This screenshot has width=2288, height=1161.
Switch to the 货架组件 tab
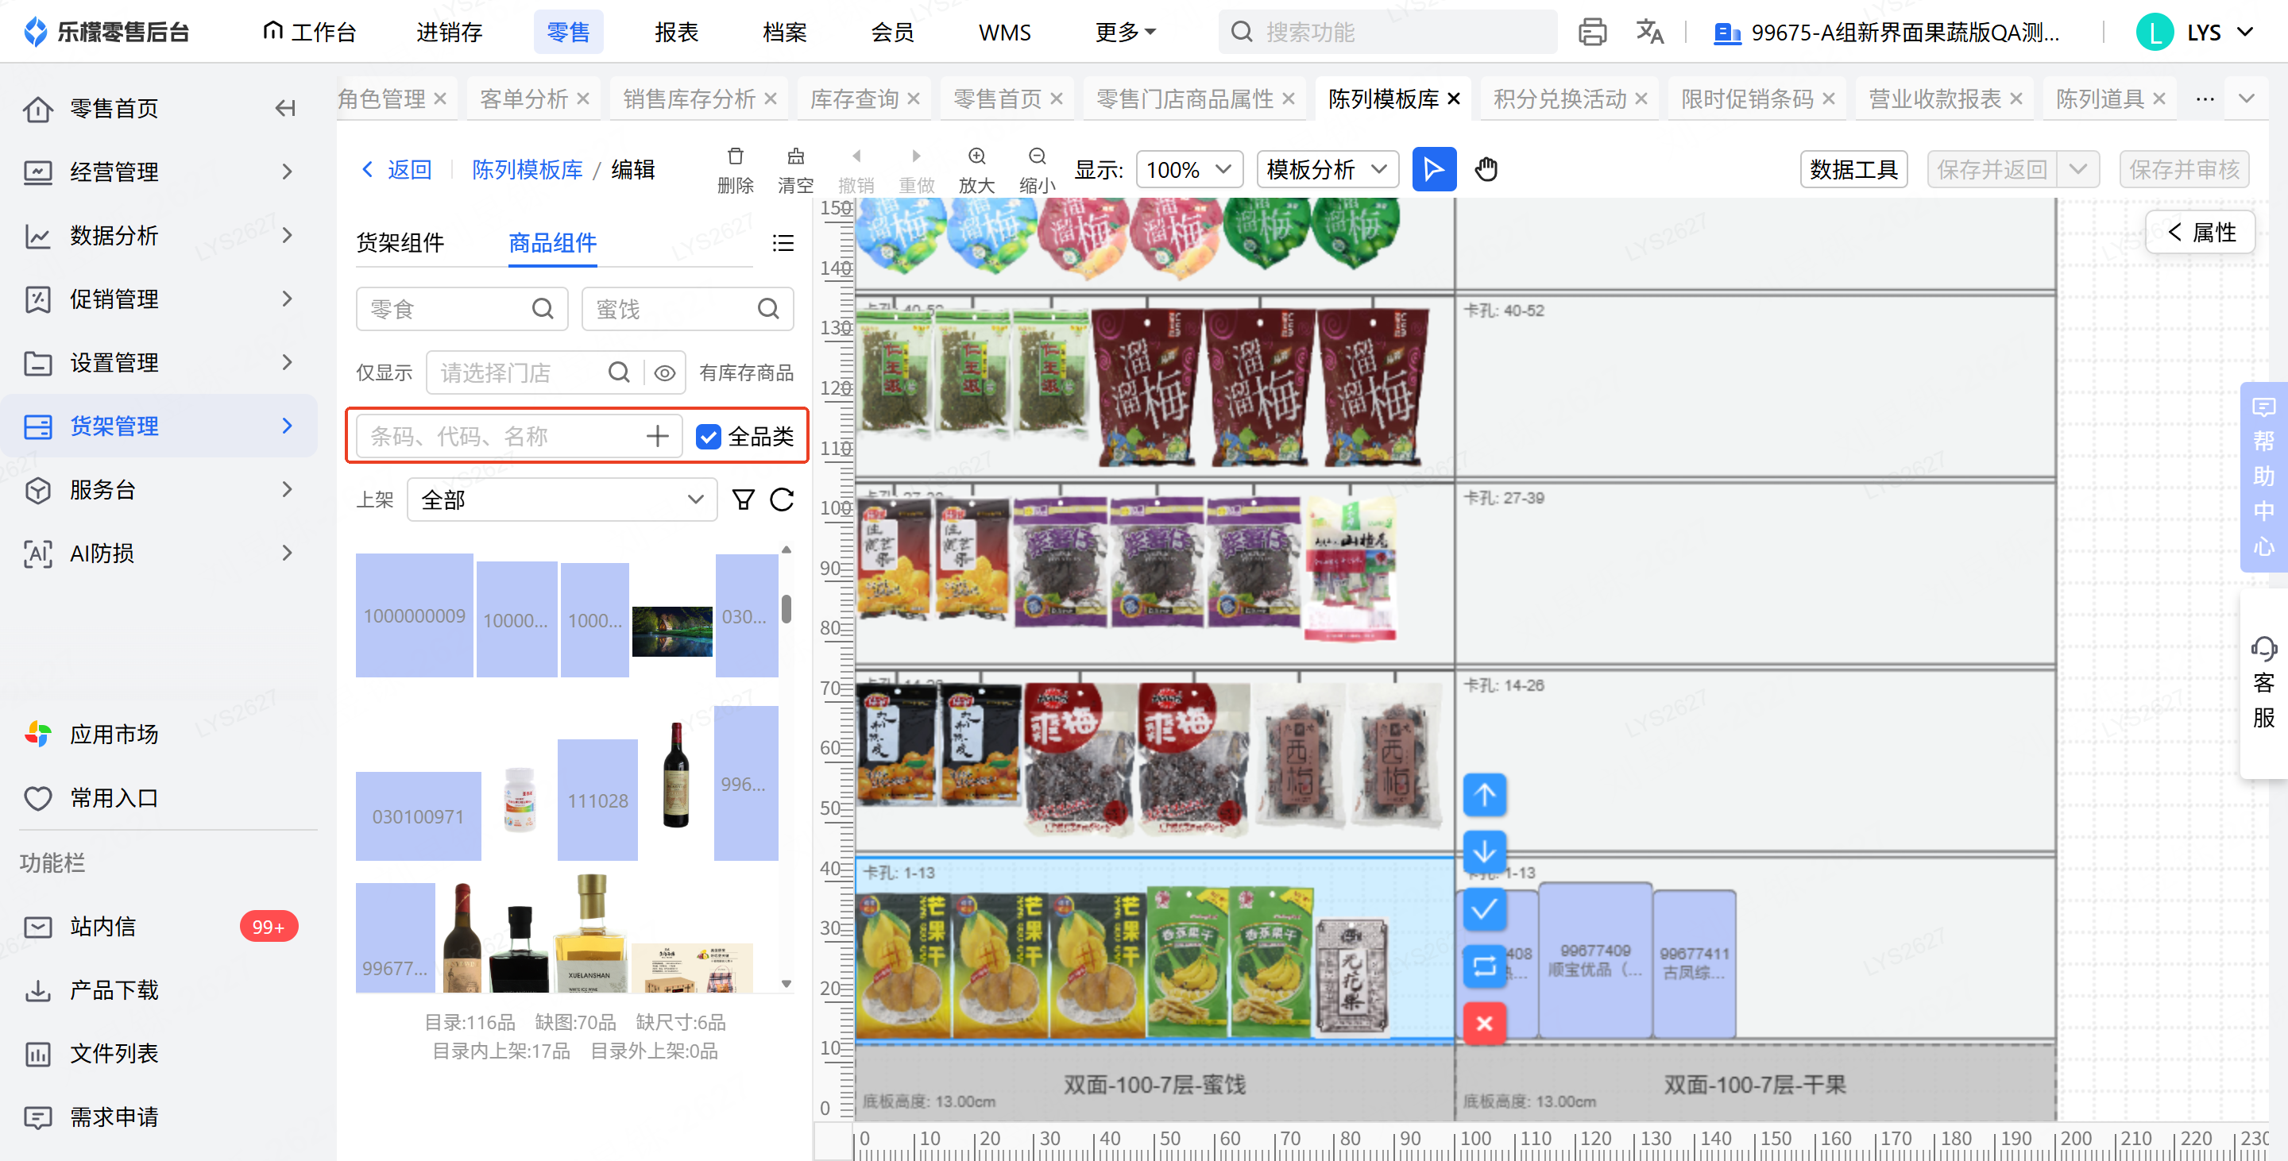[400, 242]
